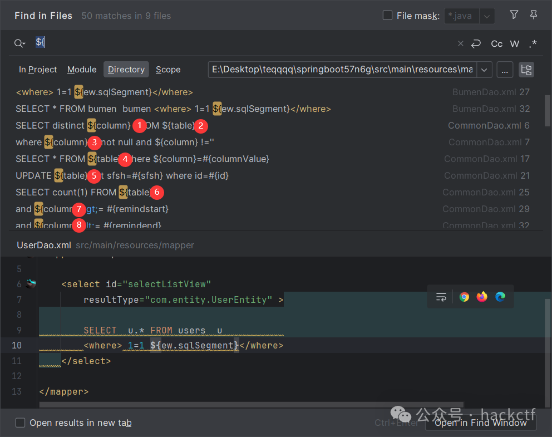The height and width of the screenshot is (437, 552).
Task: Switch to Module scope tab
Action: 82,70
